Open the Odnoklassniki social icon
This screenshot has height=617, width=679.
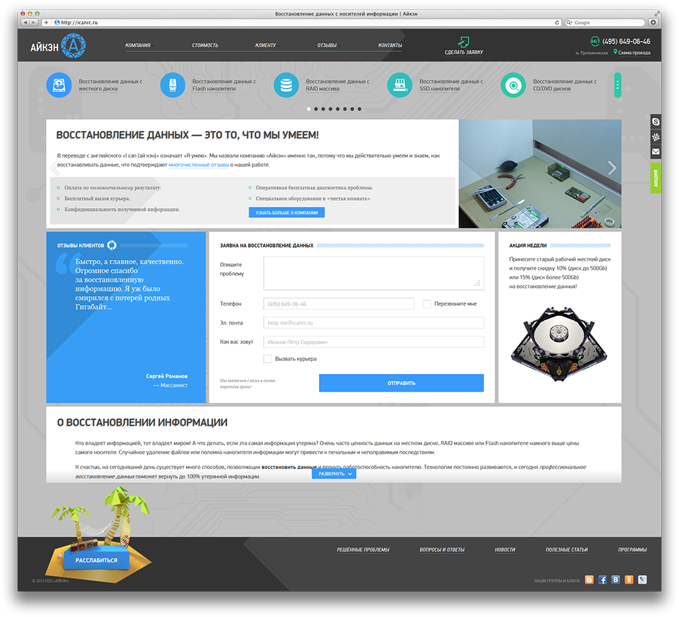(629, 579)
